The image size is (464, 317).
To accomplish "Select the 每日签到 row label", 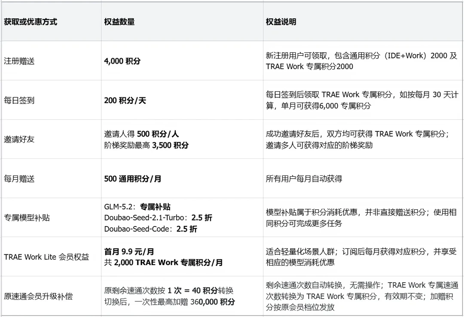I will [19, 100].
